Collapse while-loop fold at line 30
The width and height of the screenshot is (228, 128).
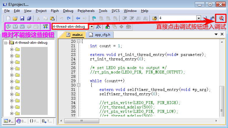point(79,85)
